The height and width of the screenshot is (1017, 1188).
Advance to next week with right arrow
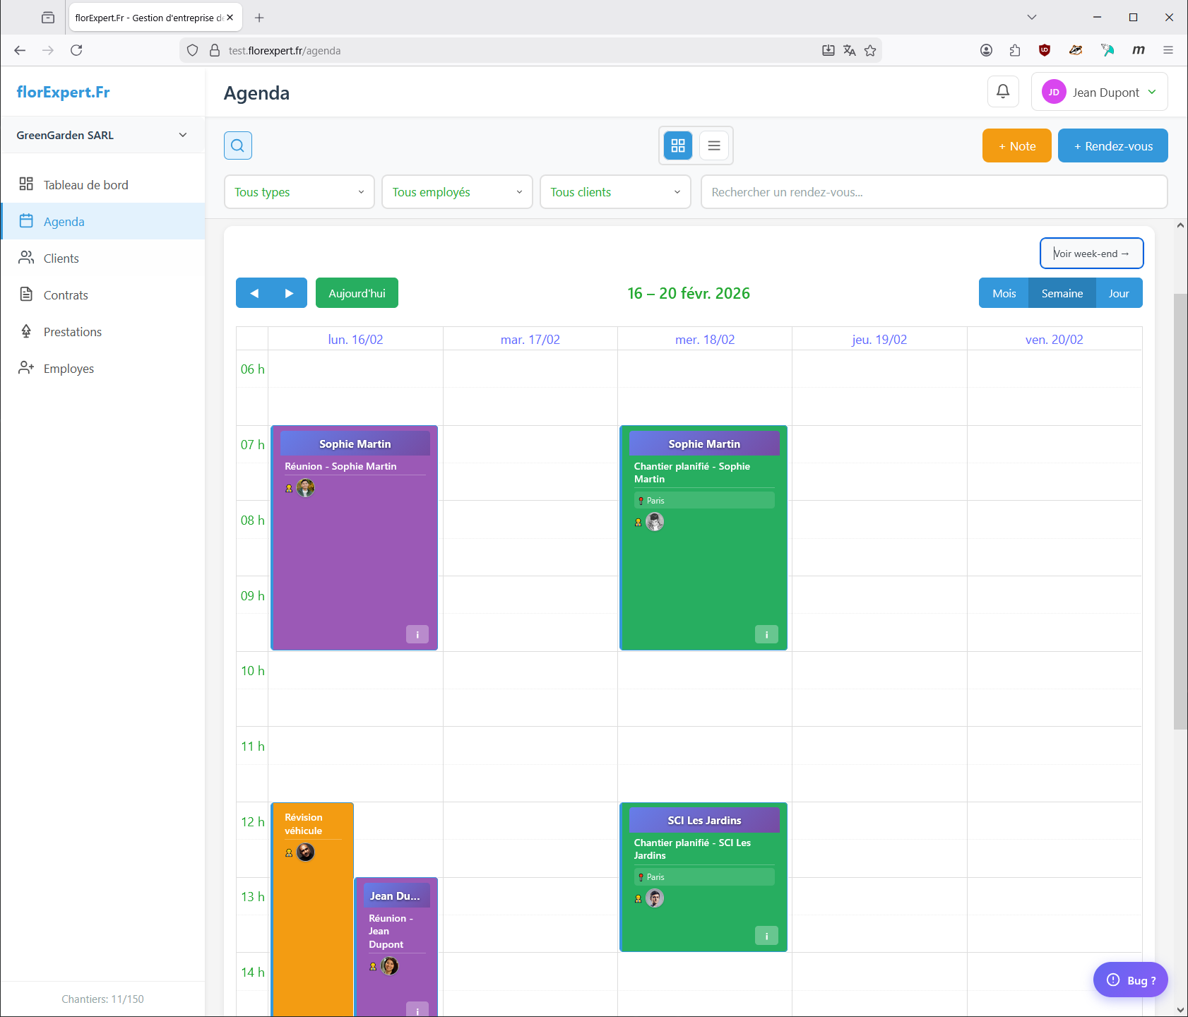point(289,293)
